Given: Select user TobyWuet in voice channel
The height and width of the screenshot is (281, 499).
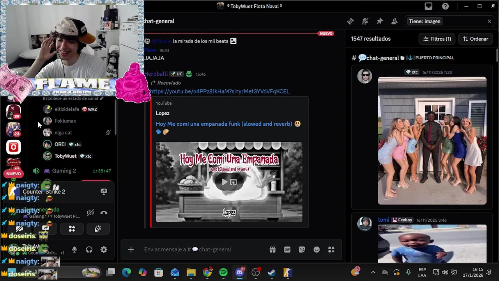Looking at the screenshot, I should pos(65,156).
